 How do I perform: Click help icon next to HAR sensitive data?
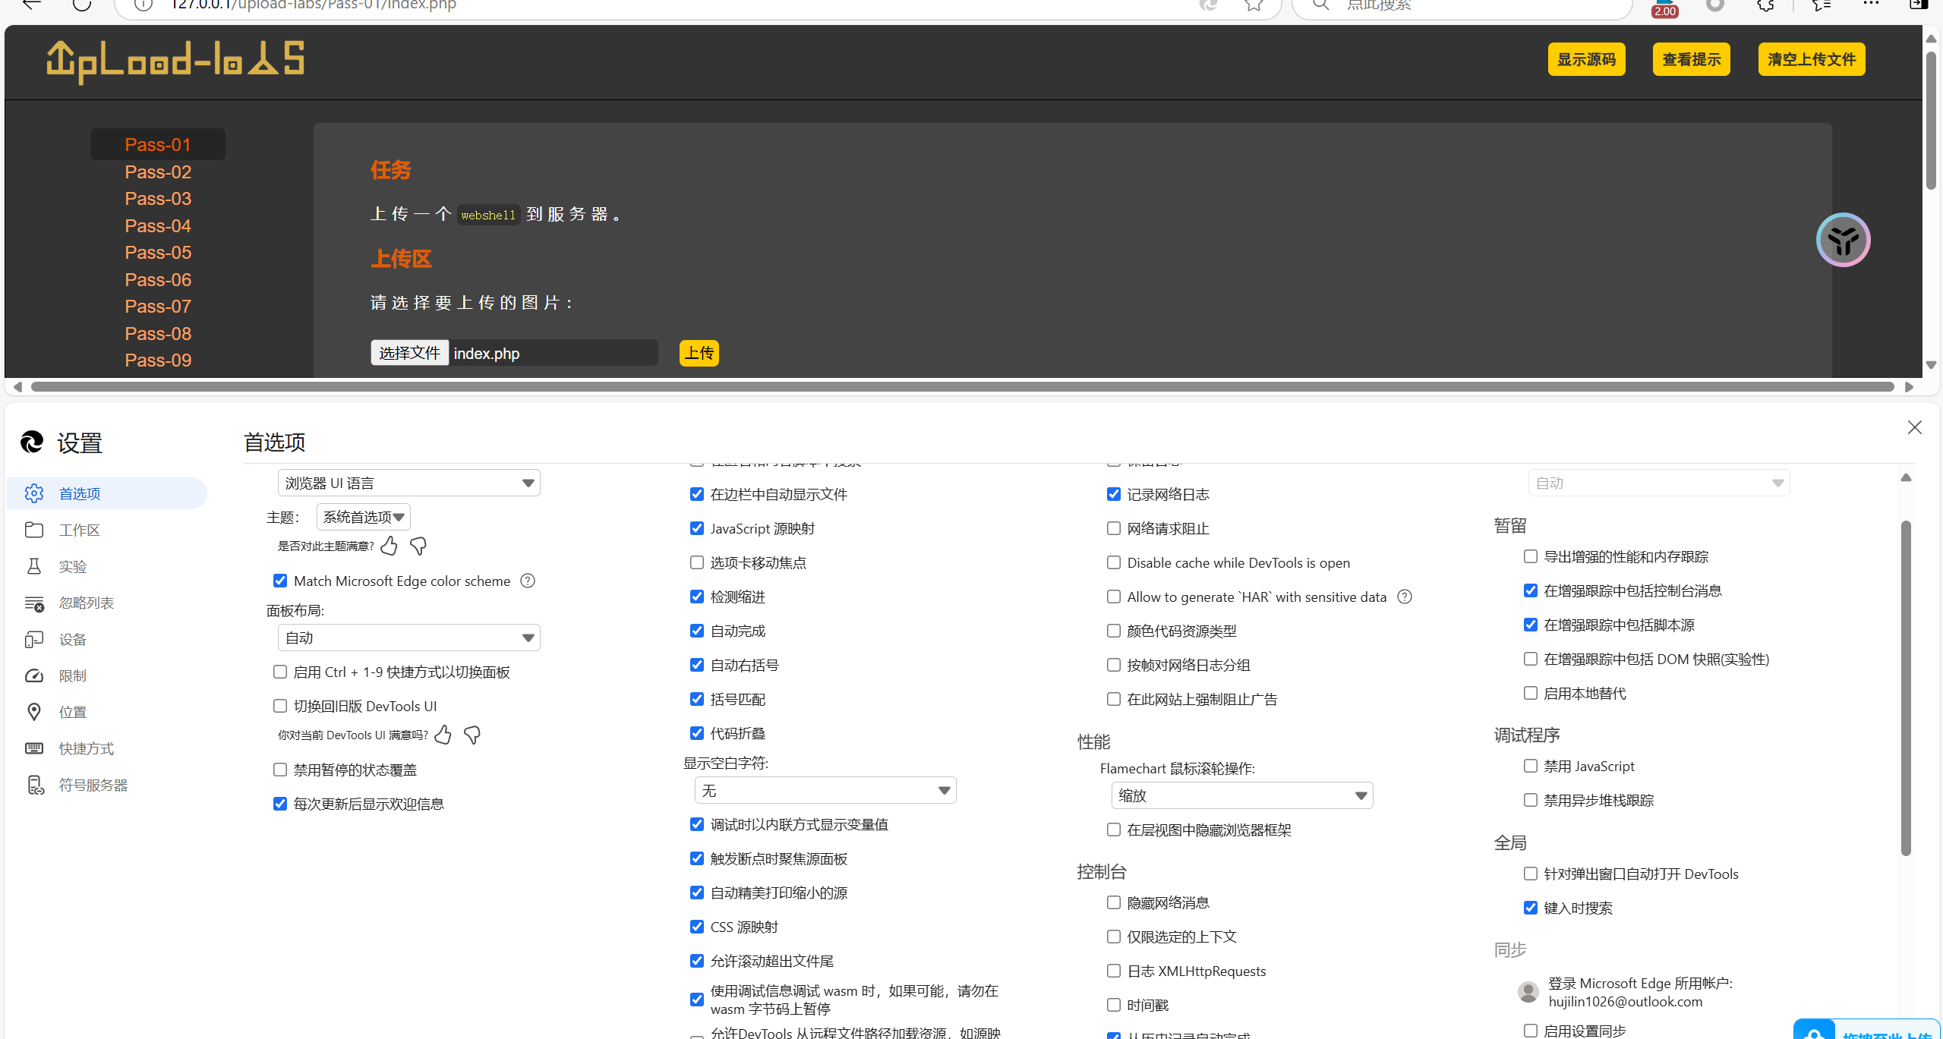pos(1405,597)
